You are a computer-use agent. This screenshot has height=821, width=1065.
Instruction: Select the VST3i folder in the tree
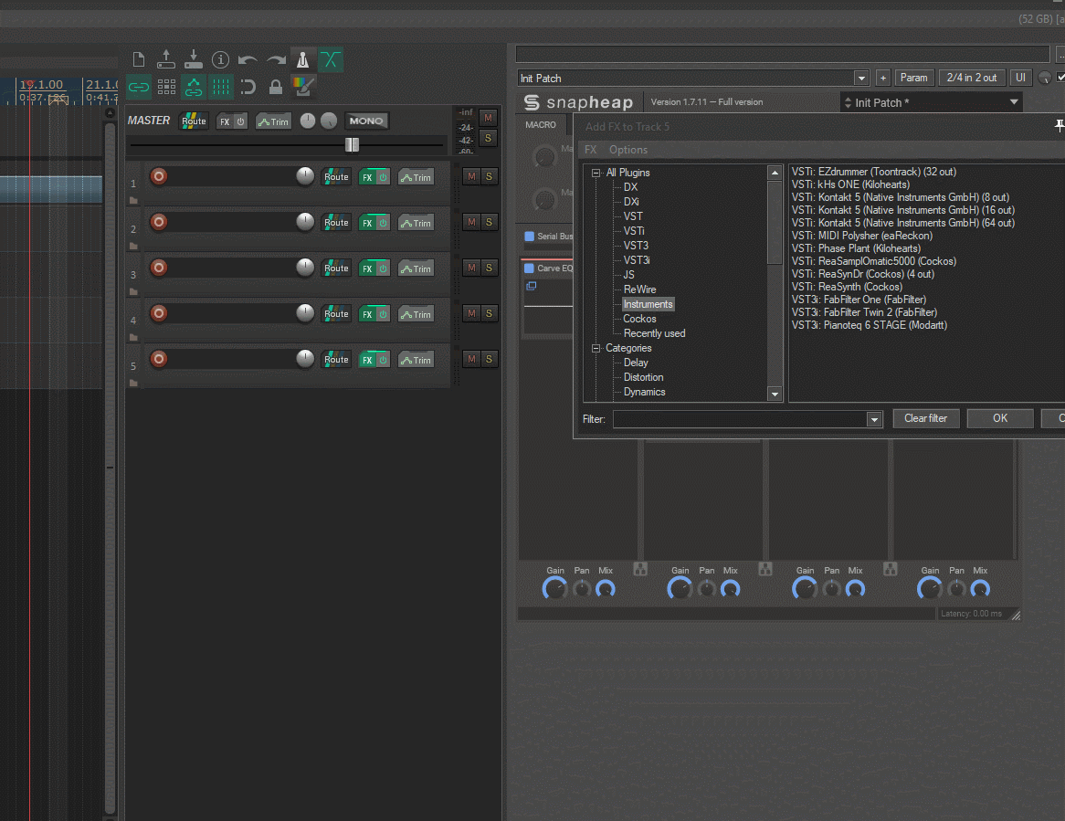tap(637, 260)
